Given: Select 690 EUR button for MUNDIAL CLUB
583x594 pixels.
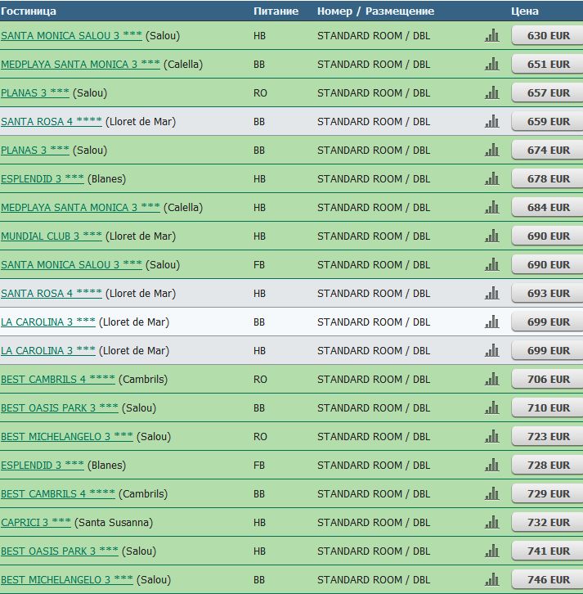Looking at the screenshot, I should point(547,236).
